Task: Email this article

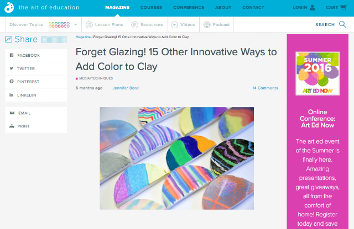Action: pyautogui.click(x=36, y=113)
